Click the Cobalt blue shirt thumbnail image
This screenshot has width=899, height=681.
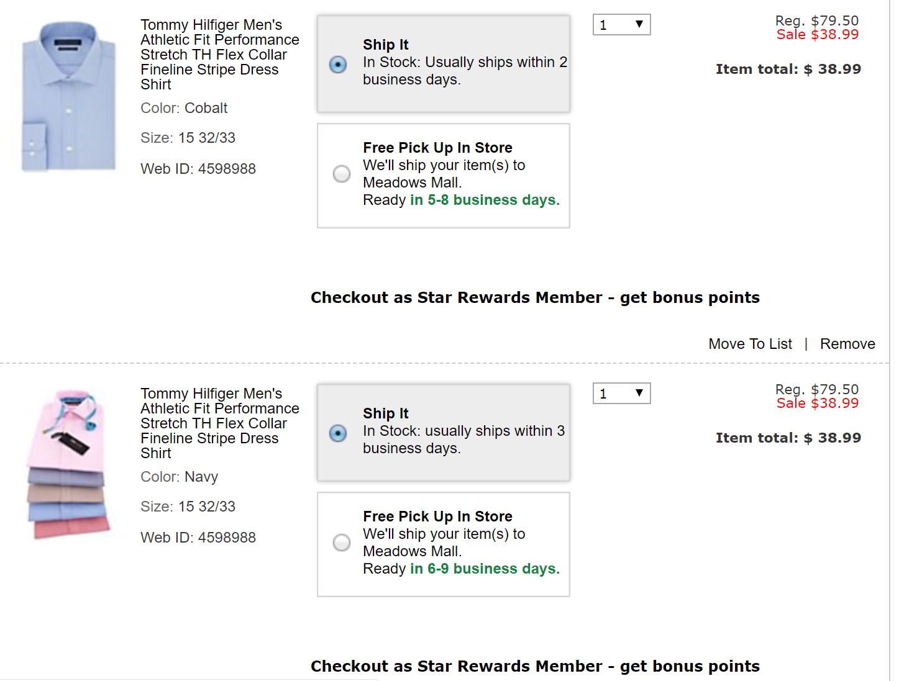(x=68, y=96)
